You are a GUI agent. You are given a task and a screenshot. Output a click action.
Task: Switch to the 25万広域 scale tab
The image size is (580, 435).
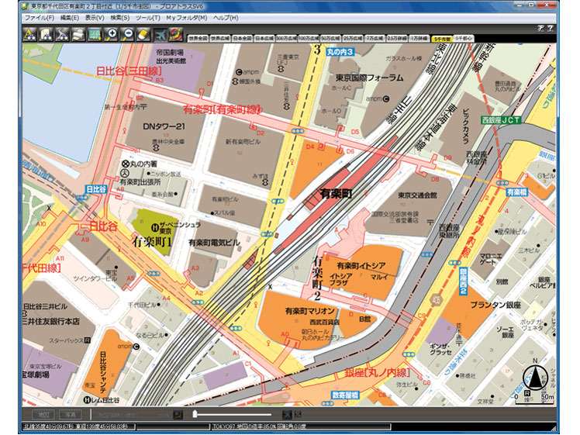coord(353,39)
